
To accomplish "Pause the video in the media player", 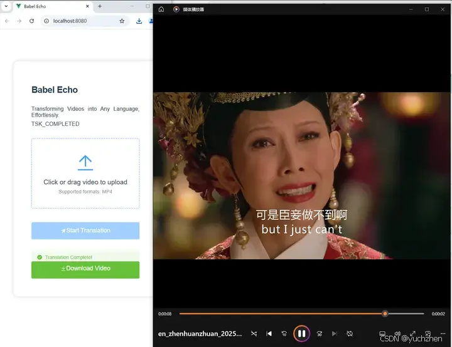I will click(x=301, y=333).
